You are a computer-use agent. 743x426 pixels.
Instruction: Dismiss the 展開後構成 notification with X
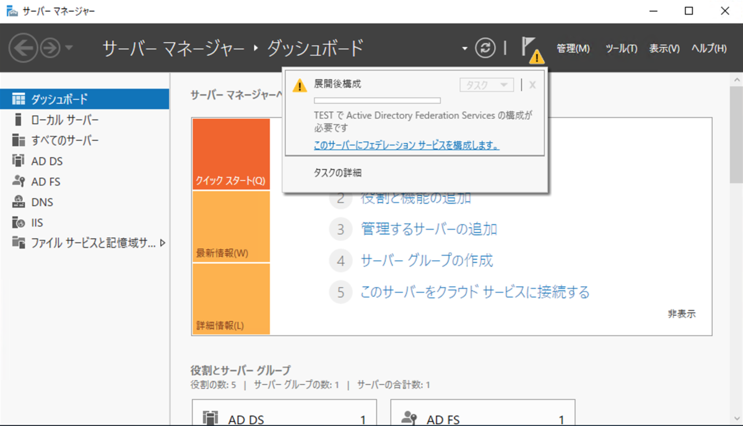tap(532, 85)
